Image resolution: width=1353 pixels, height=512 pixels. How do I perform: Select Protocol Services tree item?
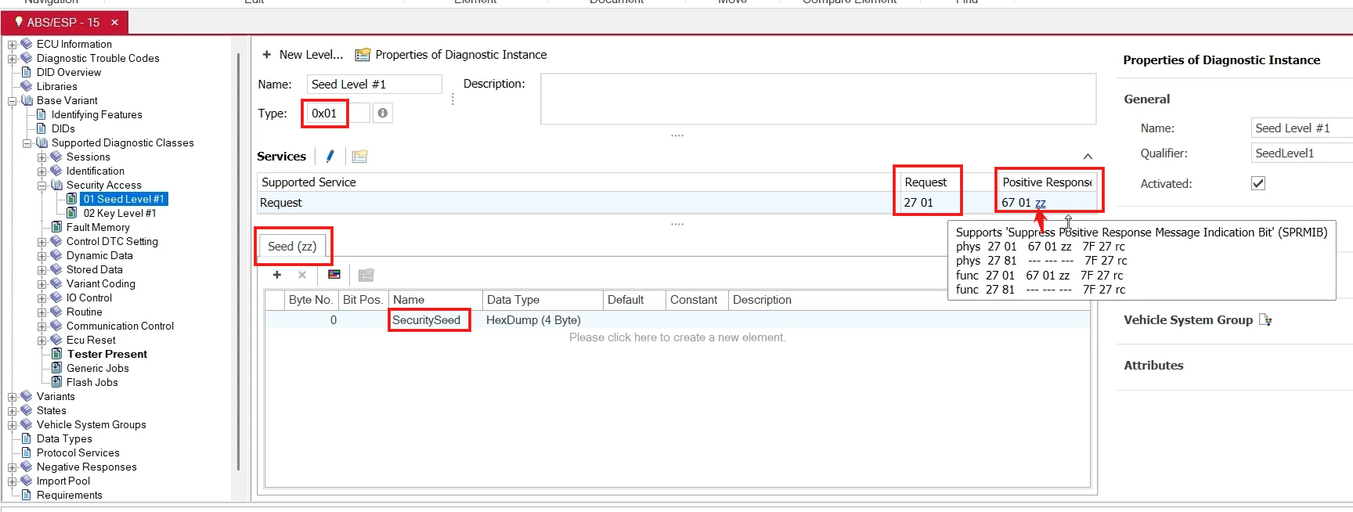click(x=78, y=453)
